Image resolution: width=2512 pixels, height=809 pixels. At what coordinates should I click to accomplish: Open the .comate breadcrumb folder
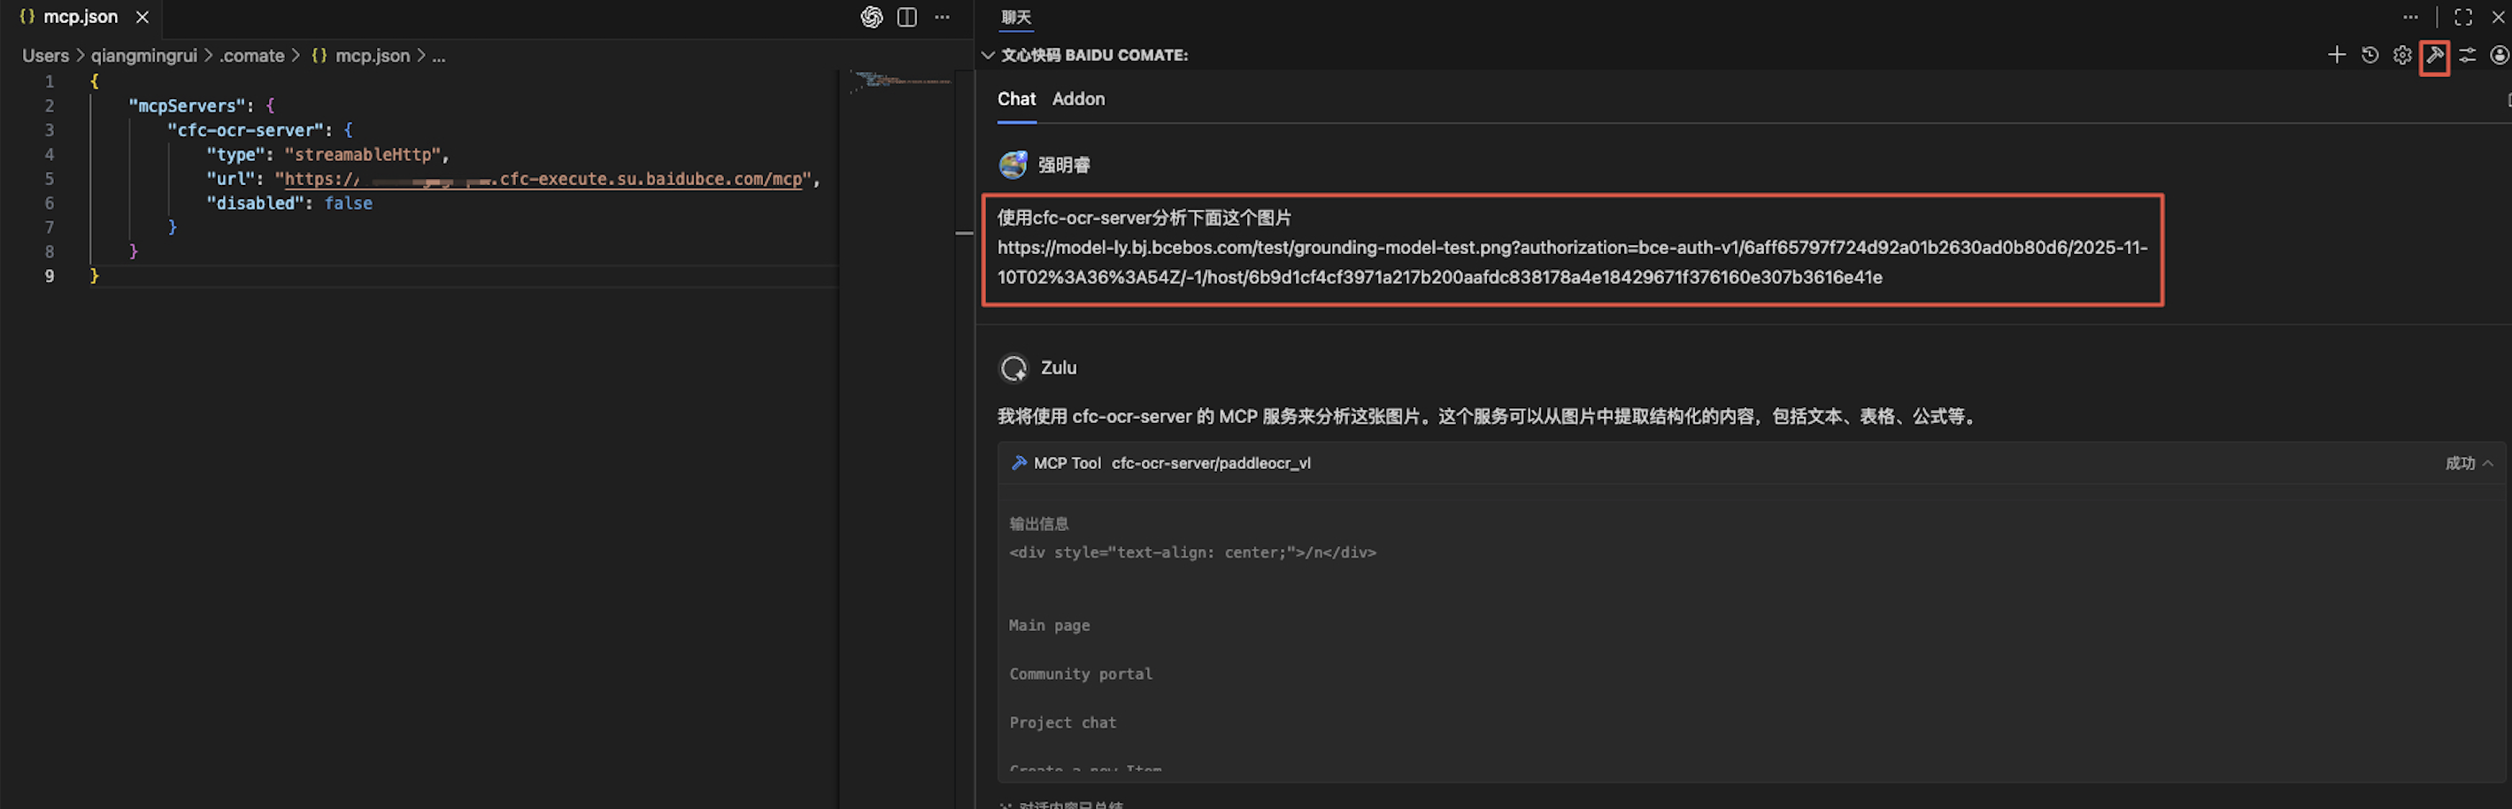click(251, 57)
